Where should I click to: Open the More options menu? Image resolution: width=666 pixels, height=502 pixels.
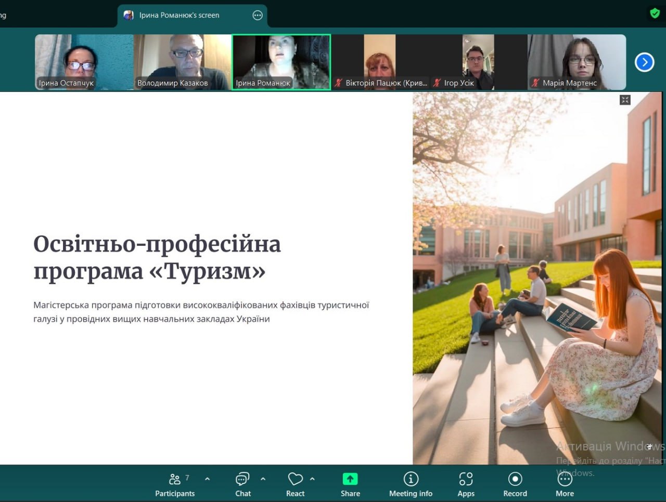point(565,484)
